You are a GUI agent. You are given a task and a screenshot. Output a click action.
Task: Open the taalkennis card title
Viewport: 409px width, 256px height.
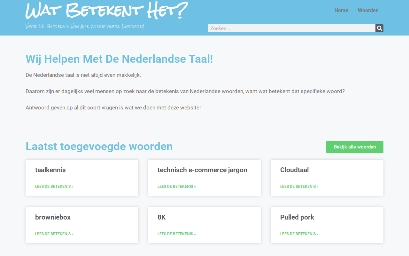point(50,170)
